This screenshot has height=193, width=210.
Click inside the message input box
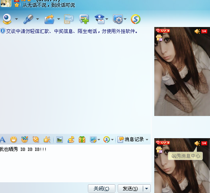click(x=75, y=163)
